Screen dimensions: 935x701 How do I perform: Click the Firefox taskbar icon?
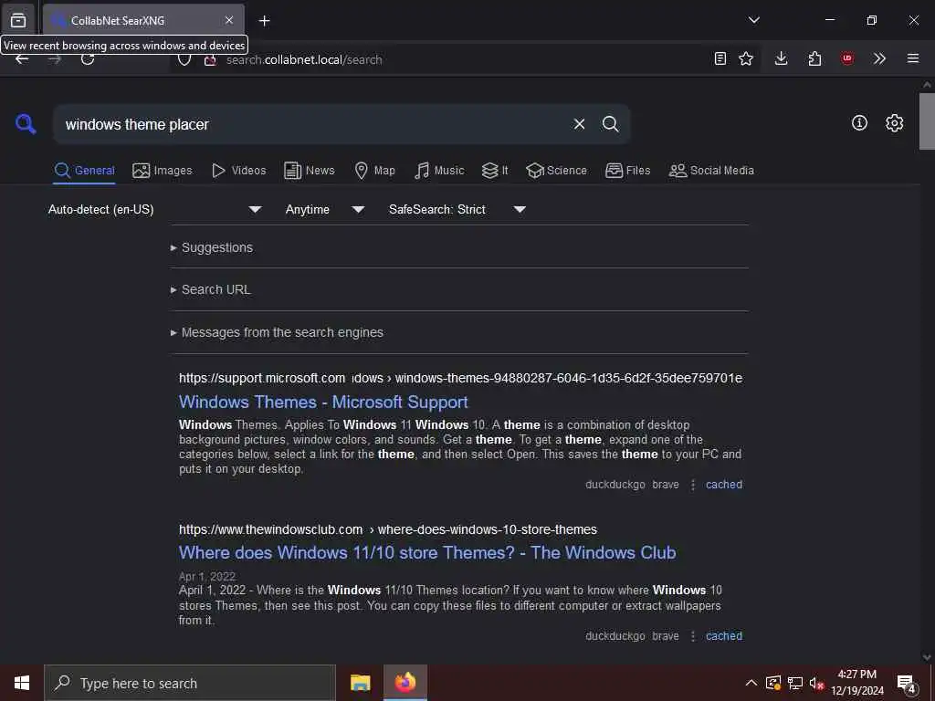pyautogui.click(x=404, y=683)
